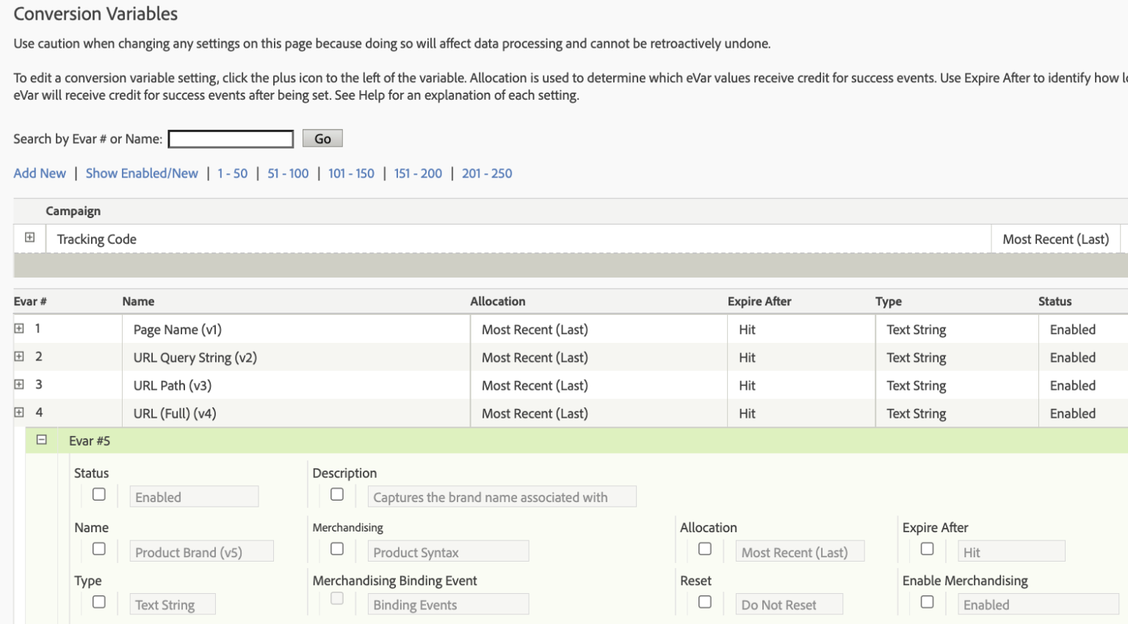Collapse the Evar #5 settings panel

pos(42,440)
